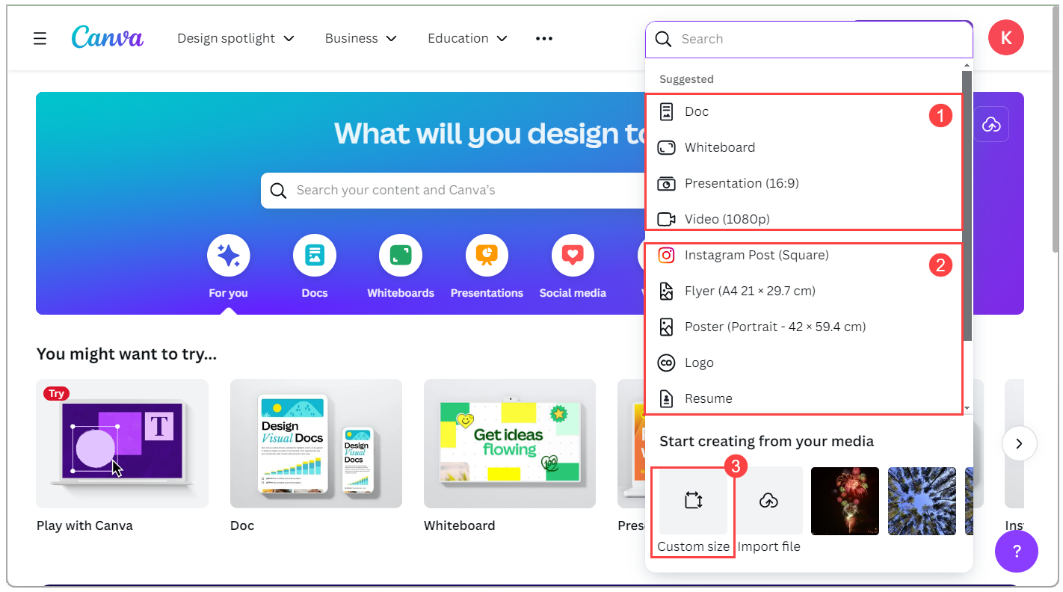Select the Resume design type
1063x592 pixels.
point(707,398)
